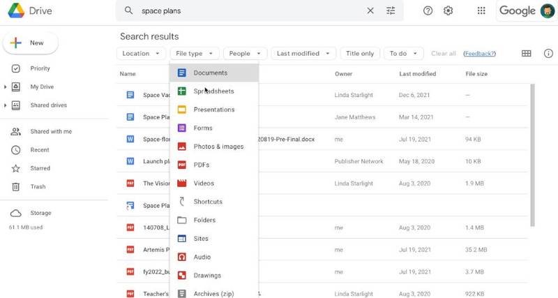The width and height of the screenshot is (558, 298).
Task: Open the Location filter dropdown
Action: (141, 54)
